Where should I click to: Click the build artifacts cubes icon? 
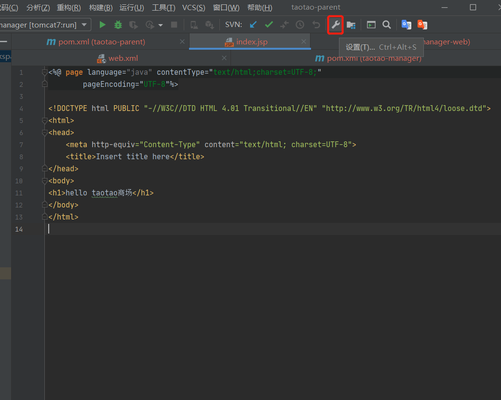click(x=210, y=25)
